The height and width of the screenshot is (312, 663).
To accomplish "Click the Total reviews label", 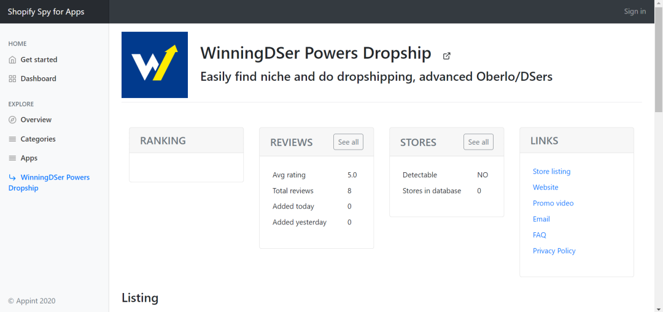I will (293, 191).
